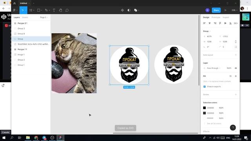Open Telegram from taskbar
The image size is (251, 141).
click(x=44, y=137)
